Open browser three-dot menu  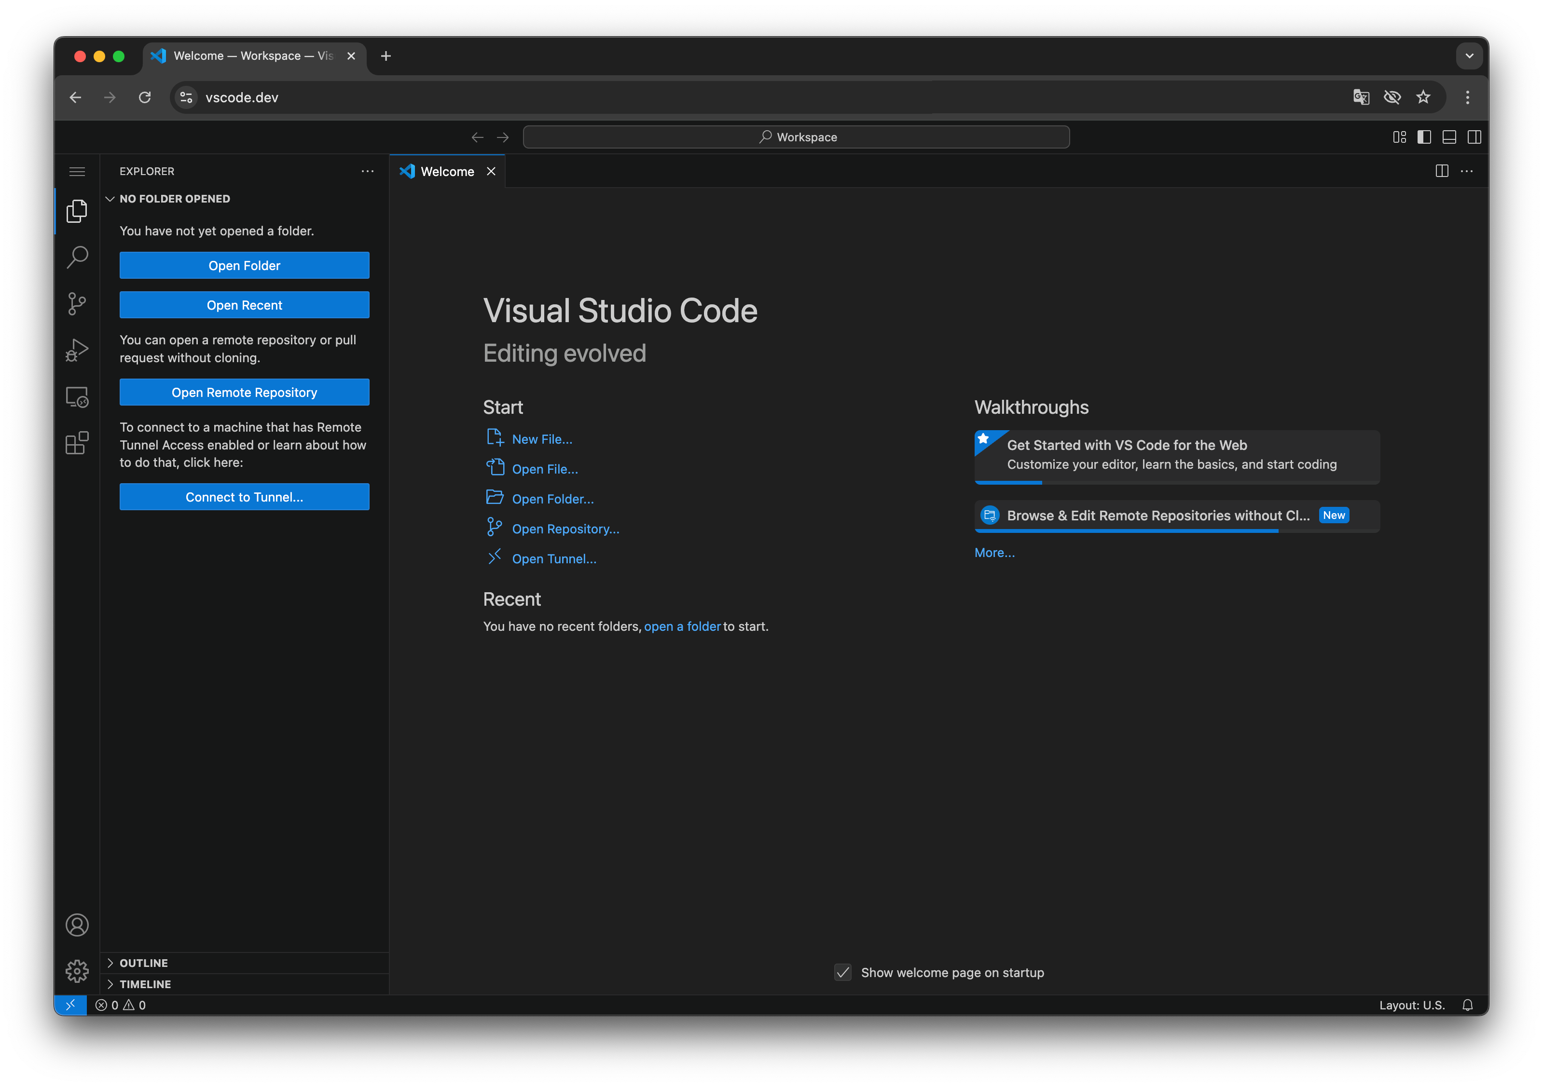point(1467,97)
